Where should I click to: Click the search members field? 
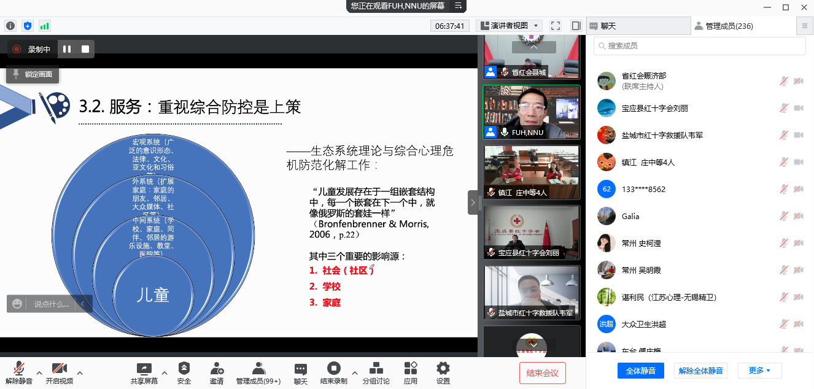(x=700, y=46)
